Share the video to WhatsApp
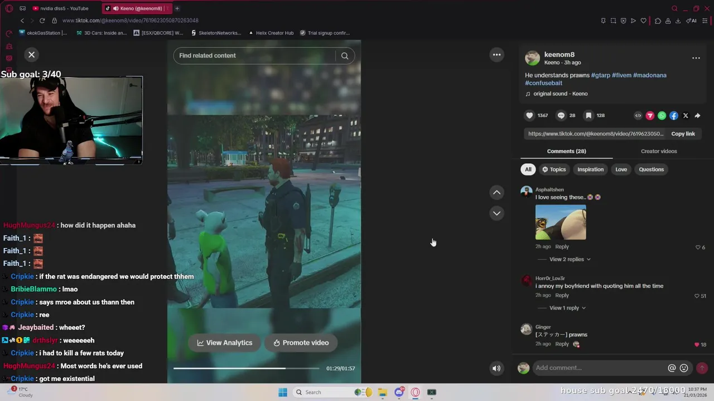This screenshot has height=401, width=714. coord(662,116)
